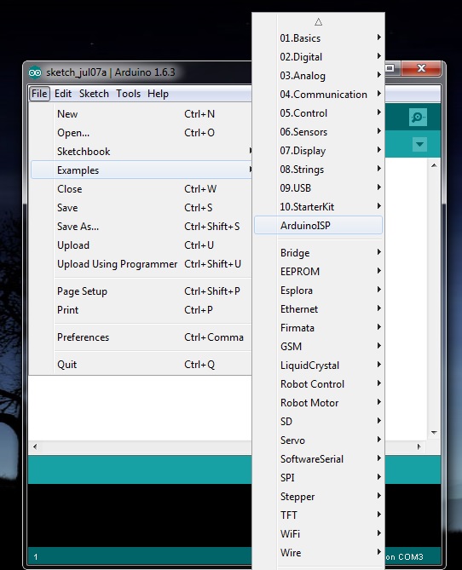Expand LiquidCrystal library examples
This screenshot has height=570, width=462.
click(318, 366)
